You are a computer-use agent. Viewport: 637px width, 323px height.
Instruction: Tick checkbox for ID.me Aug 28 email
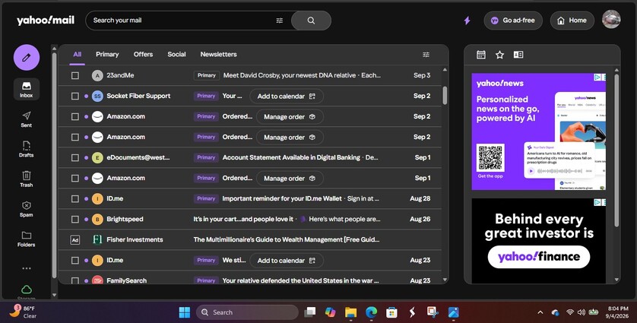point(75,198)
